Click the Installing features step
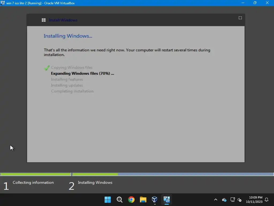Viewport: 274px width, 206px height. [67, 79]
